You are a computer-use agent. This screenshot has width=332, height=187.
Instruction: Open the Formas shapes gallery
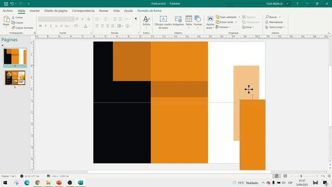coord(198,22)
